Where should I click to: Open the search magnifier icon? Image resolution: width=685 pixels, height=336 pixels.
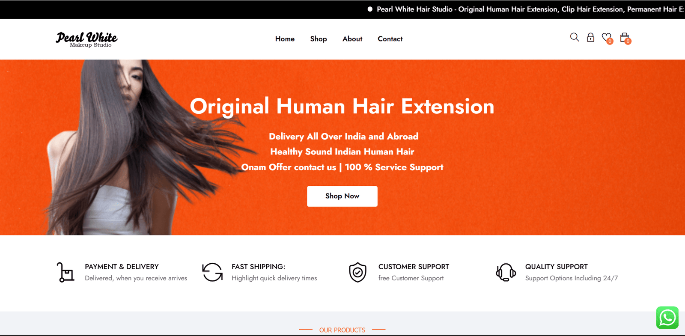pos(575,38)
